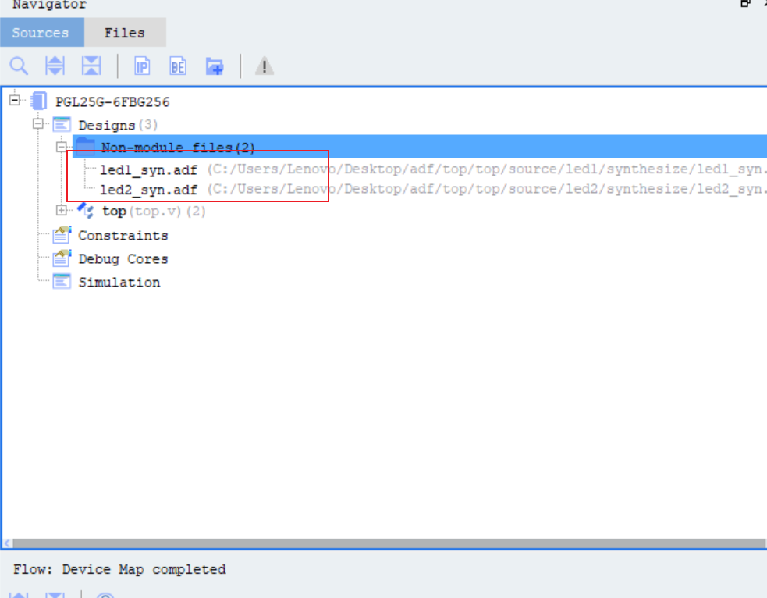Click the search magnifier icon in Navigator toolbar

click(x=19, y=66)
